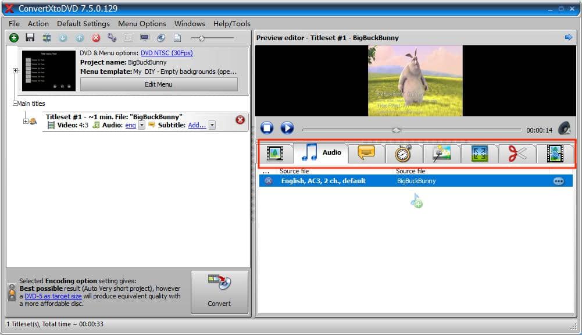582x335 pixels.
Task: Remove Titleset #1 with the red X
Action: click(x=240, y=120)
